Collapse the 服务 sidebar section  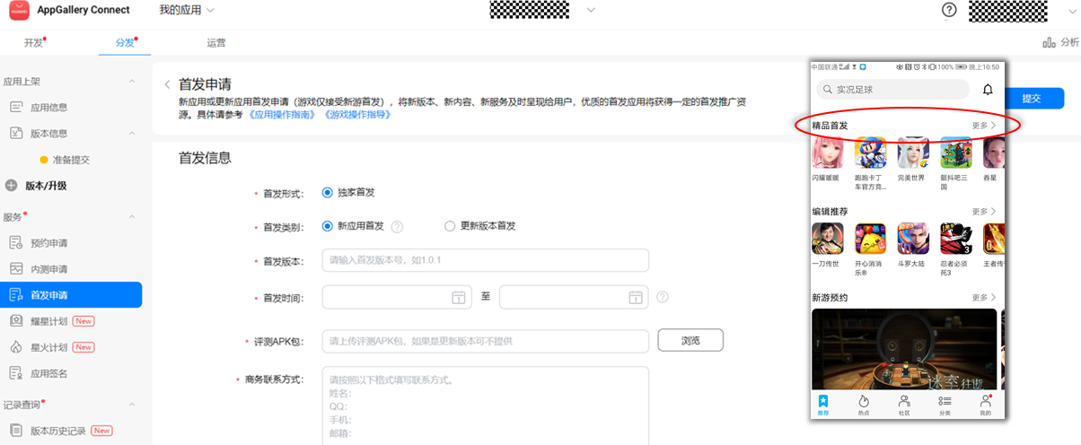pyautogui.click(x=132, y=217)
